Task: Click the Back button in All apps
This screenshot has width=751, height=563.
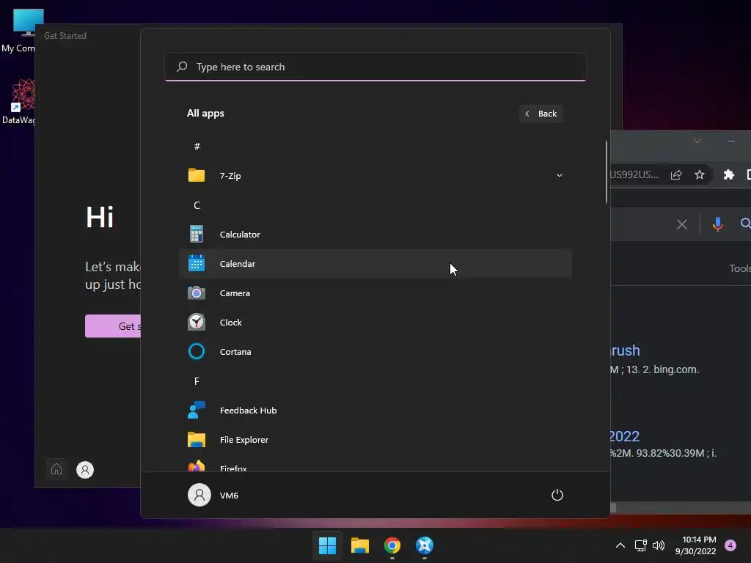Action: pyautogui.click(x=541, y=114)
